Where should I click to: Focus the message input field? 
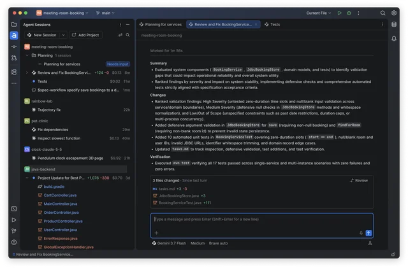[x=262, y=225]
